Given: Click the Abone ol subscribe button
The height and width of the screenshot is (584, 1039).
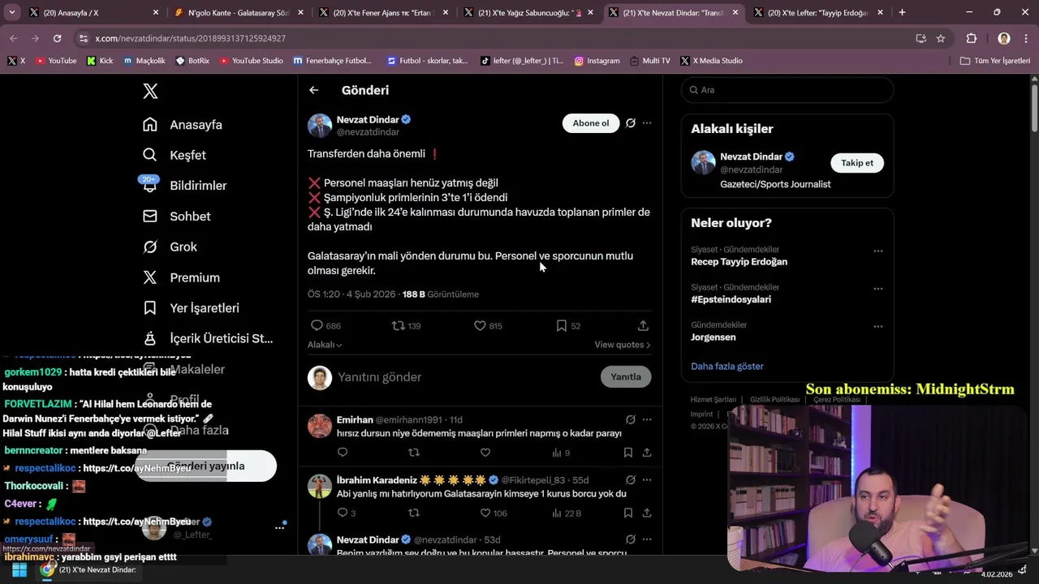Looking at the screenshot, I should pyautogui.click(x=591, y=123).
